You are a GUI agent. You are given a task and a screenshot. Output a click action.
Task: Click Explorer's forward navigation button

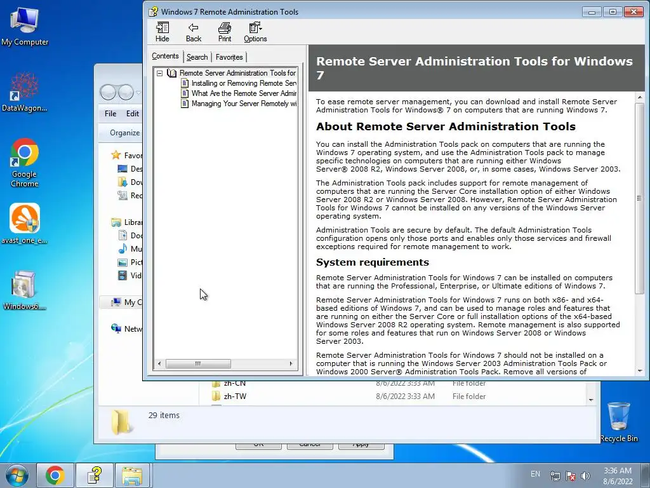pos(126,92)
